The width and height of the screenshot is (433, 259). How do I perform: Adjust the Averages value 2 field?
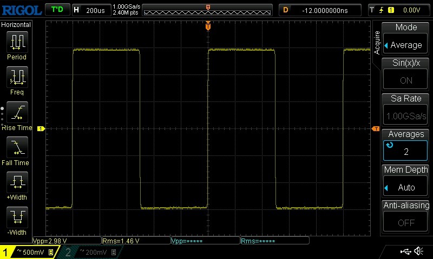pyautogui.click(x=405, y=151)
